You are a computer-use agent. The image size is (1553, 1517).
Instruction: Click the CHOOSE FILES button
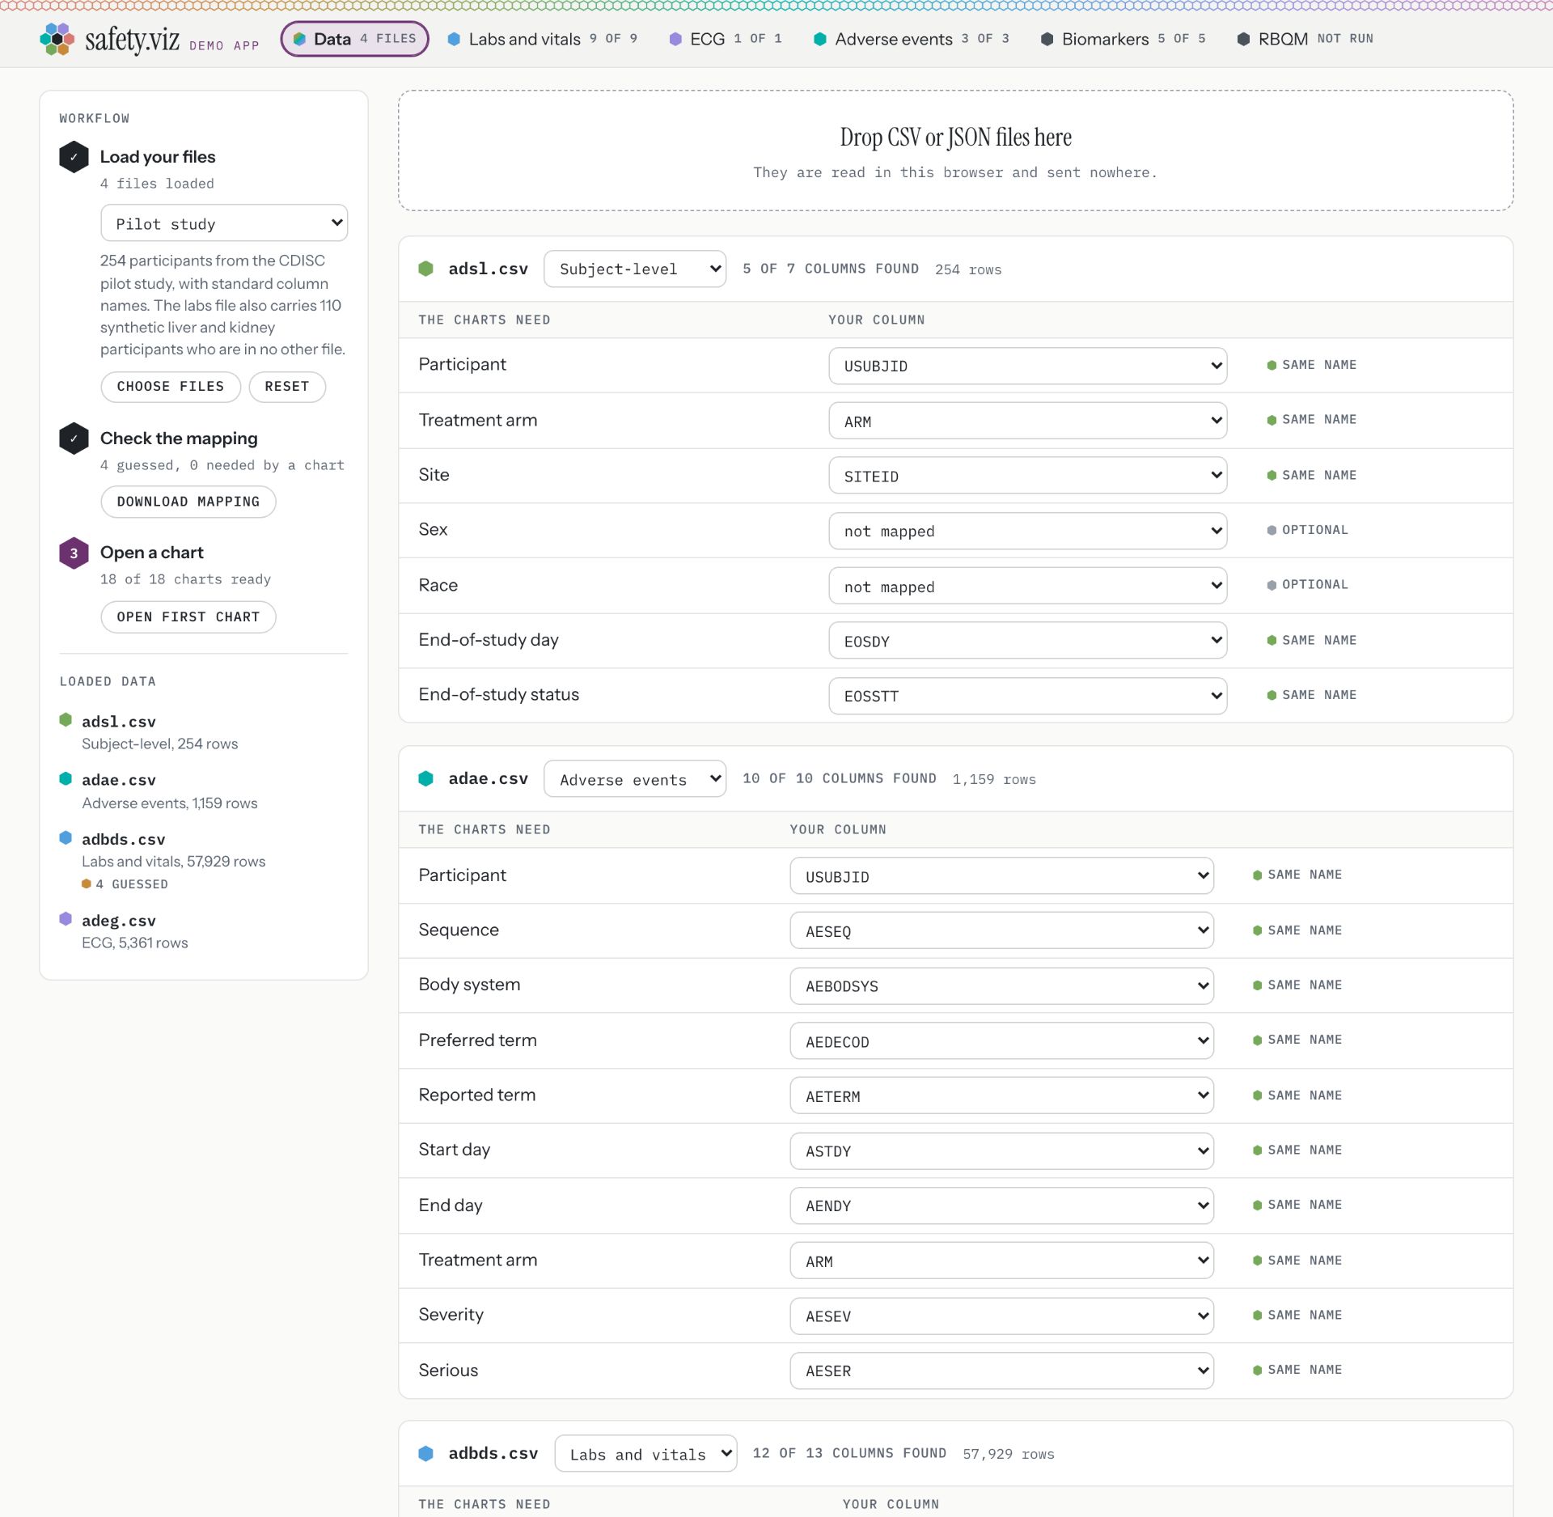pos(171,387)
